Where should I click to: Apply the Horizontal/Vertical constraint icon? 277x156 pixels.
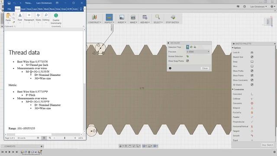click(x=252, y=127)
